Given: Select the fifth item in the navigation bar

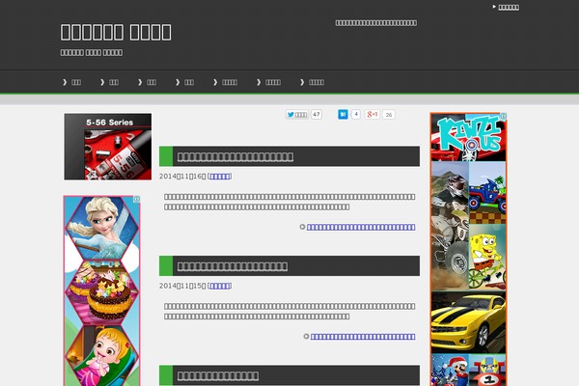Looking at the screenshot, I should [225, 82].
